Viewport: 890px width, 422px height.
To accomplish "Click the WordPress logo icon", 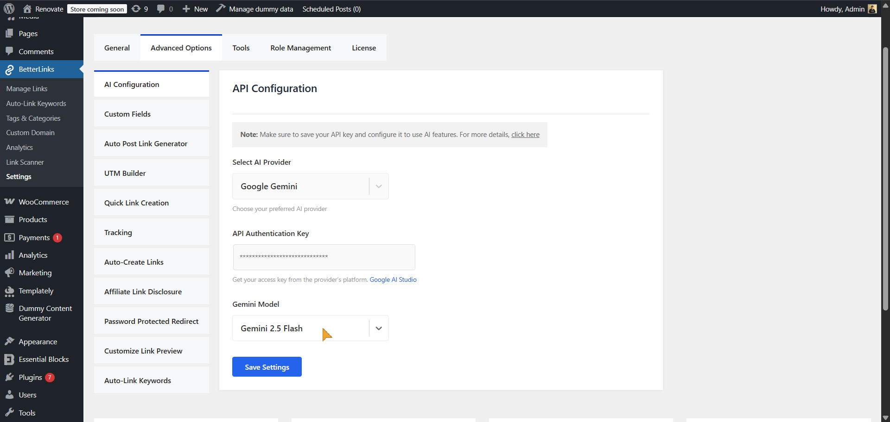I will click(x=9, y=8).
